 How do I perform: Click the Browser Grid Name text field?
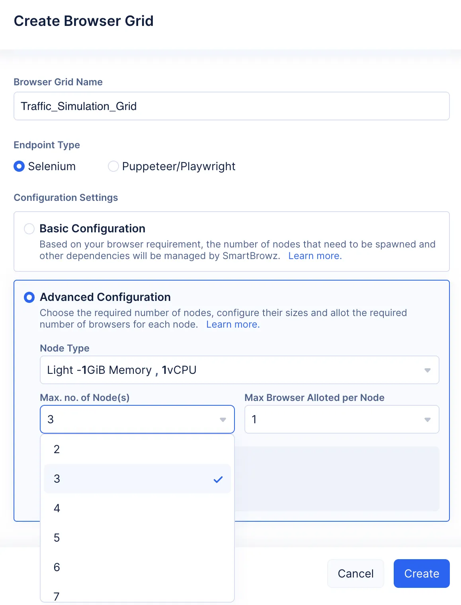coord(232,106)
